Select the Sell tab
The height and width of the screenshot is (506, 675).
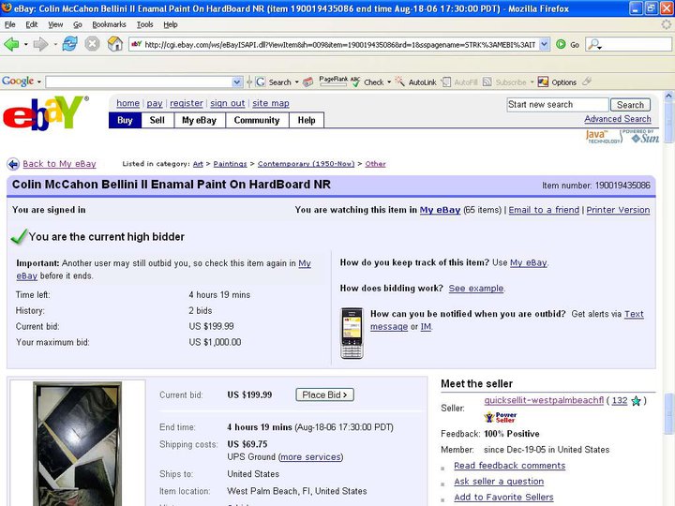(157, 120)
